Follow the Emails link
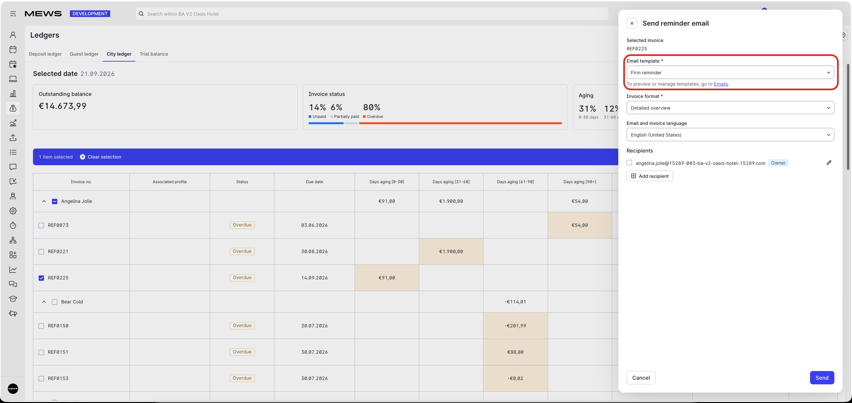This screenshot has width=852, height=403. [721, 84]
